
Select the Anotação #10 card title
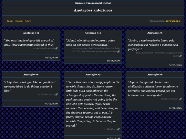coord(93,33)
